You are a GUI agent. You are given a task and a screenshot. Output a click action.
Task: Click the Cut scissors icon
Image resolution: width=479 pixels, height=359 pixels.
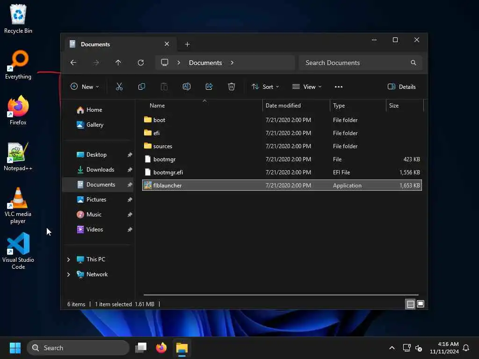[119, 86]
